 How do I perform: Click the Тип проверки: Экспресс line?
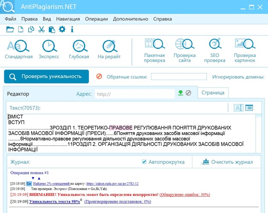(69, 189)
